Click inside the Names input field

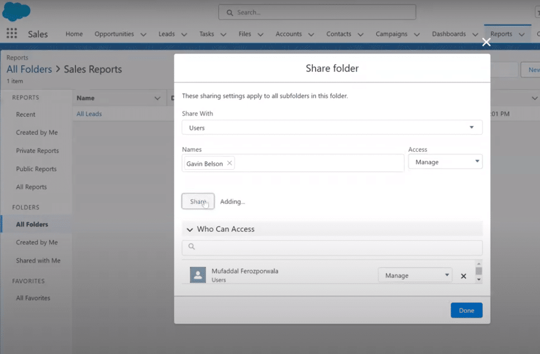[x=293, y=163]
